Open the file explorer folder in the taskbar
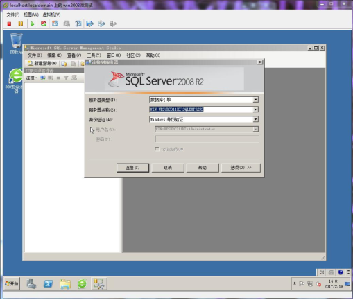Image resolution: width=353 pixels, height=300 pixels. [x=65, y=284]
